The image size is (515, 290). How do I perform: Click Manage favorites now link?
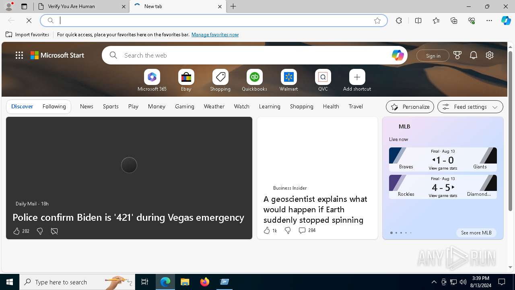pyautogui.click(x=215, y=35)
